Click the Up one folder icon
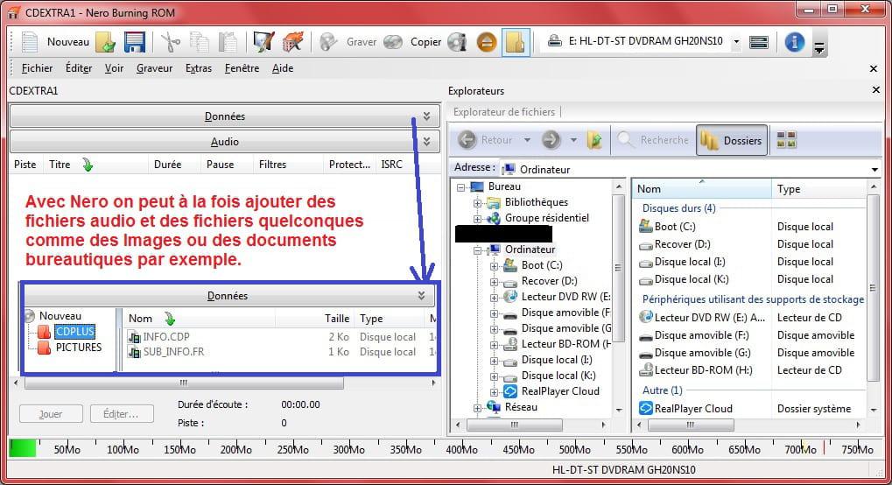This screenshot has height=485, width=892. pyautogui.click(x=595, y=140)
